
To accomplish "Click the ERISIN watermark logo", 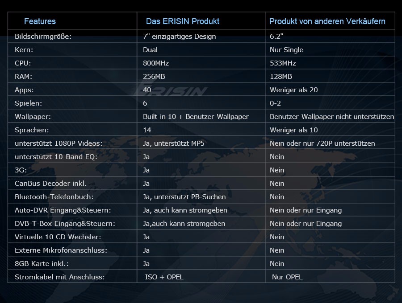I will (x=172, y=90).
